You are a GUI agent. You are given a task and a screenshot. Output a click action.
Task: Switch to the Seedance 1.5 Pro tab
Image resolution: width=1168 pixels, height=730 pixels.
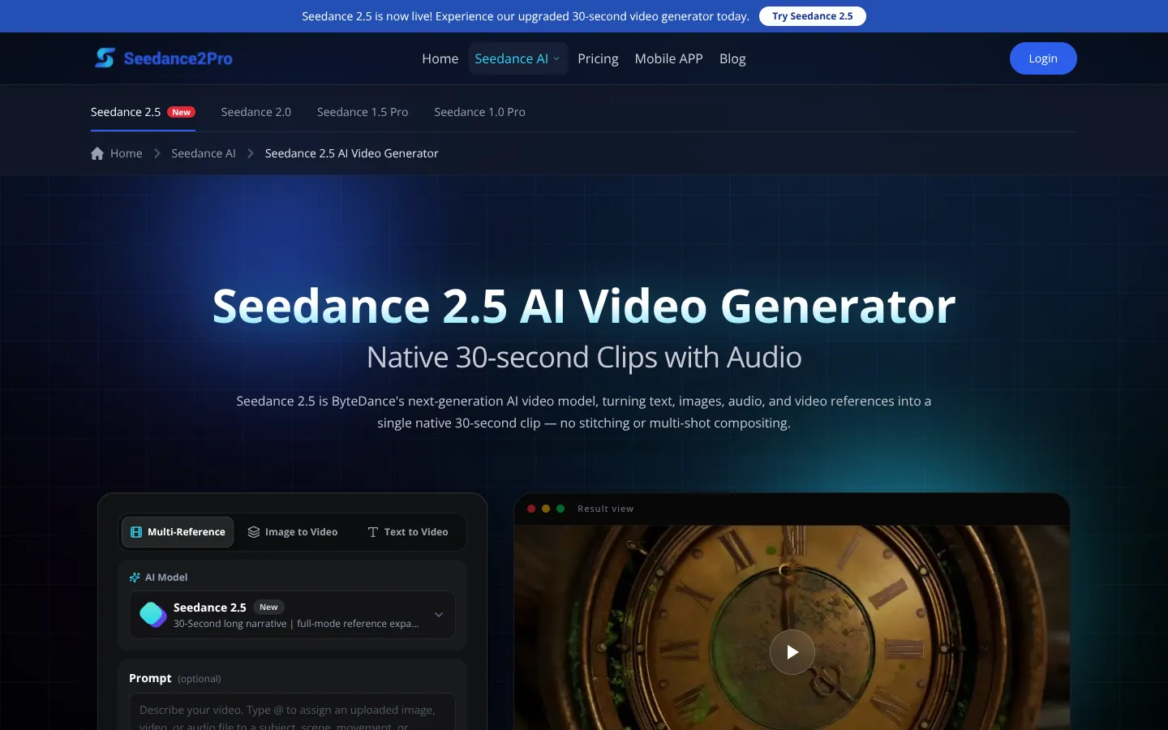tap(363, 112)
